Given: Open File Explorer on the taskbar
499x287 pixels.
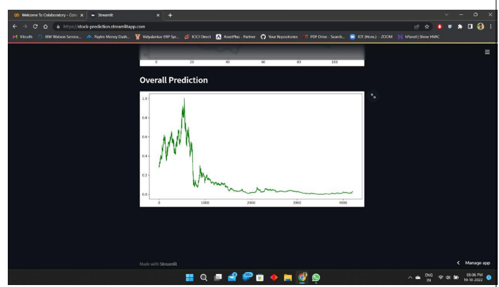Looking at the screenshot, I should (x=288, y=277).
